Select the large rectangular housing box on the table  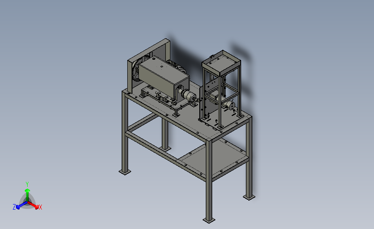tap(164, 77)
